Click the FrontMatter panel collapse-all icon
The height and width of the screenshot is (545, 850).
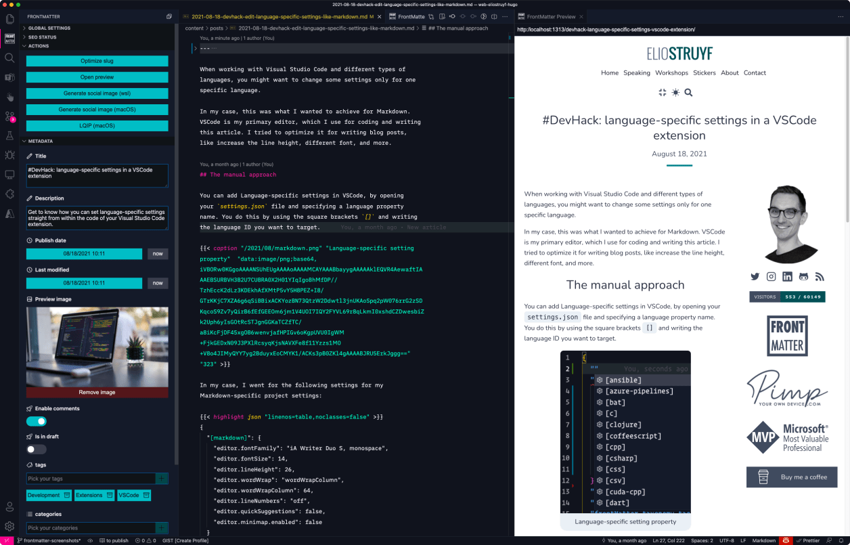169,16
